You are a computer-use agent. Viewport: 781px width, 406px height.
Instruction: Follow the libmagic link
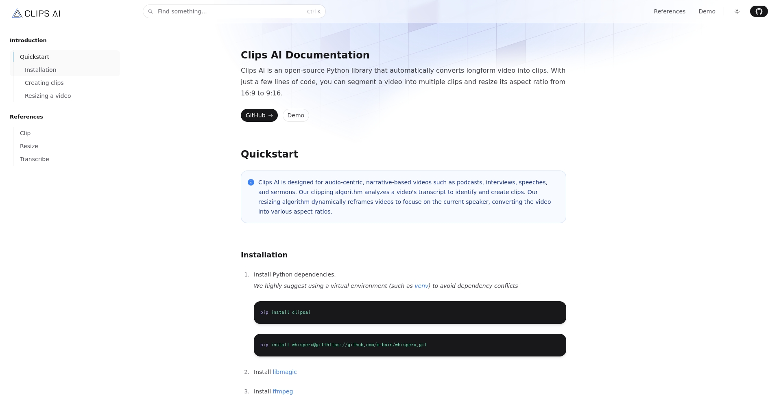(285, 372)
